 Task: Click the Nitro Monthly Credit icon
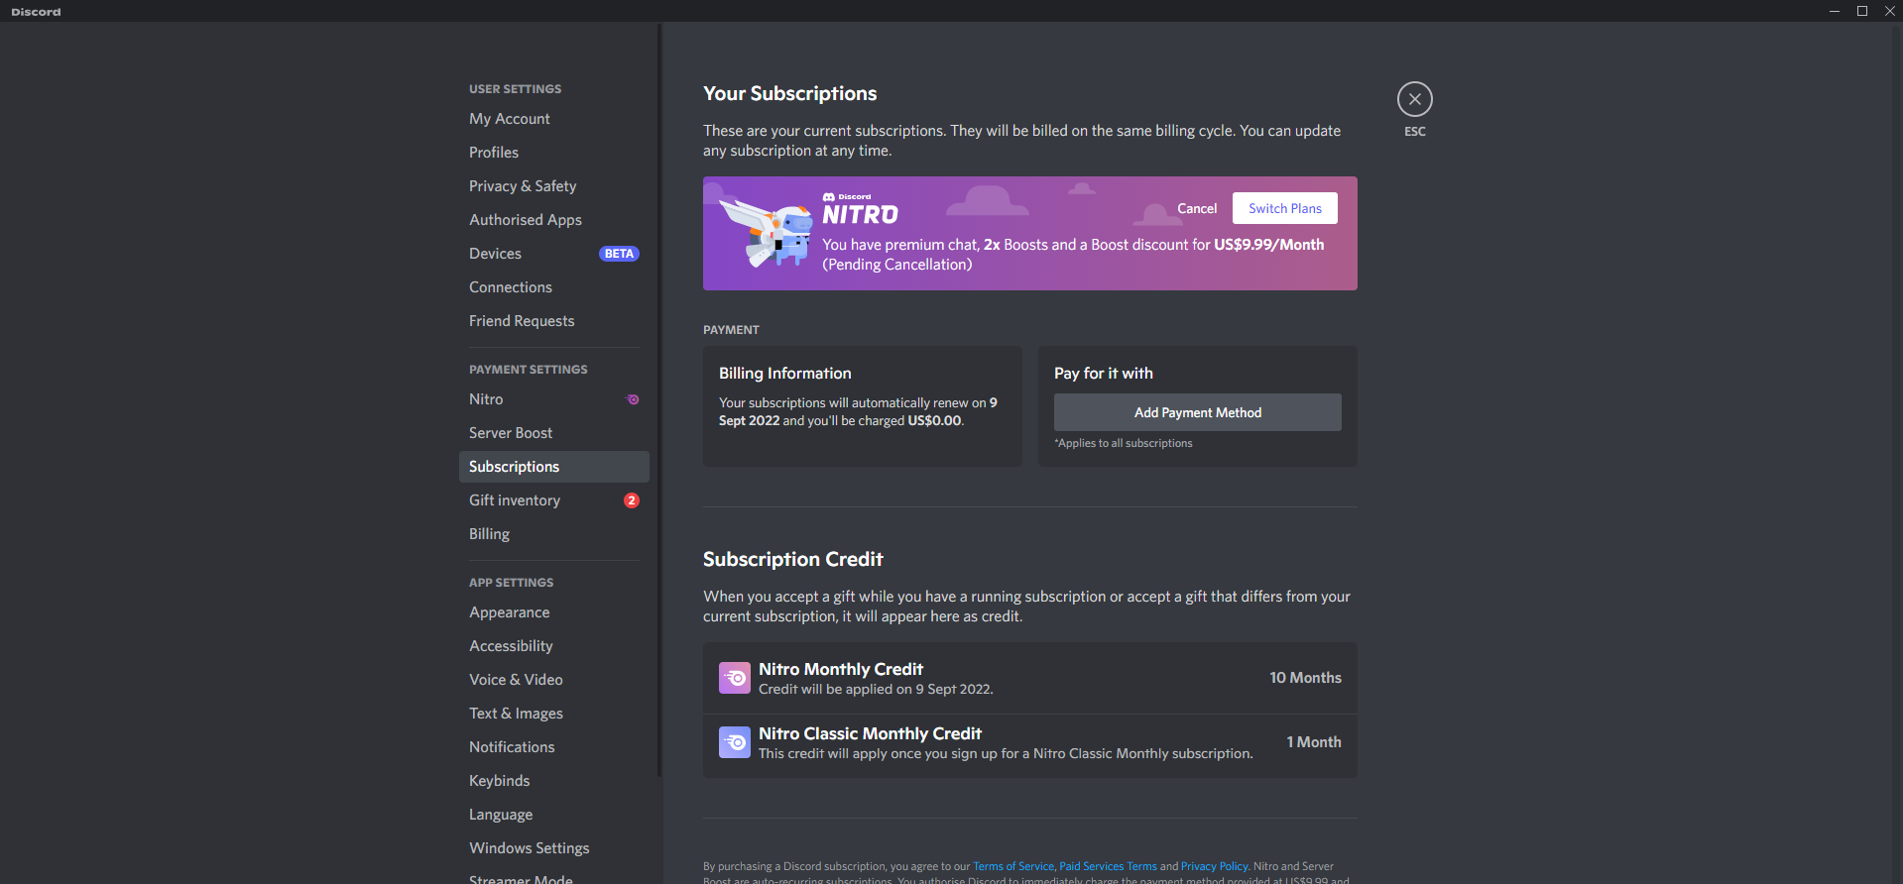tap(735, 678)
